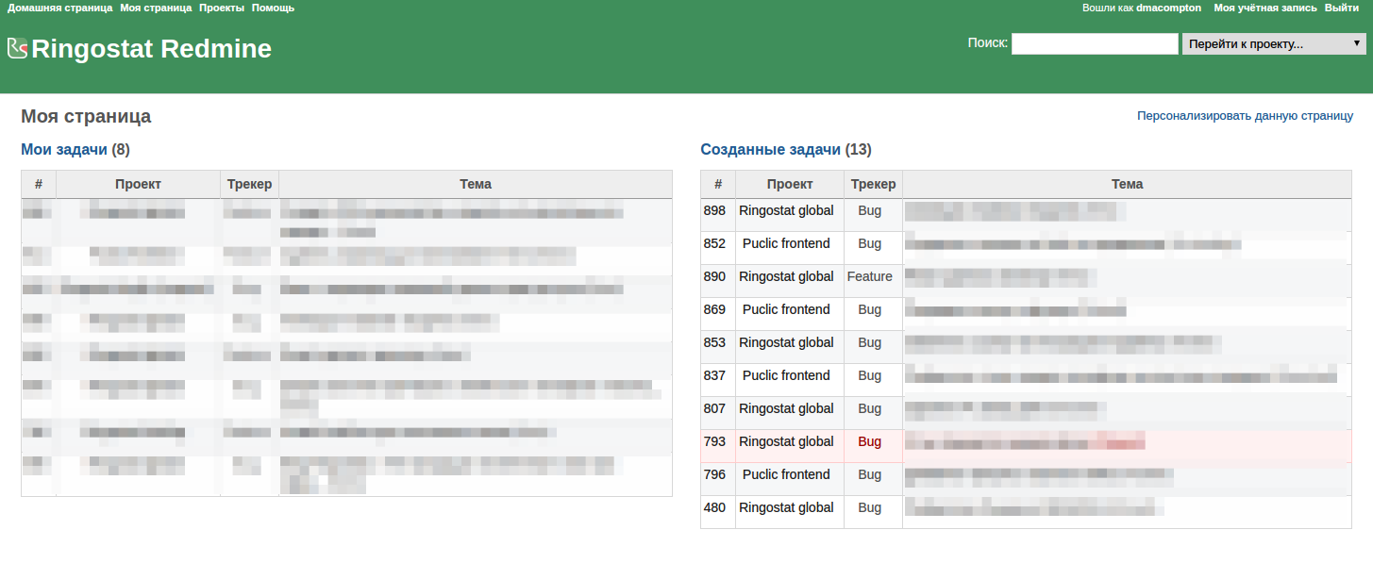
Task: Click inside the Поиск search field
Action: (1094, 42)
